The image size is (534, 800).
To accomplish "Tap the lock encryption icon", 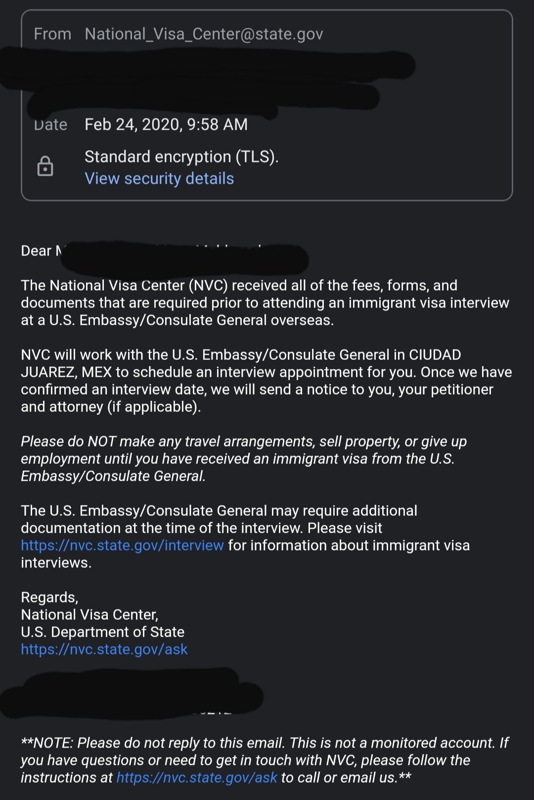I will point(45,166).
